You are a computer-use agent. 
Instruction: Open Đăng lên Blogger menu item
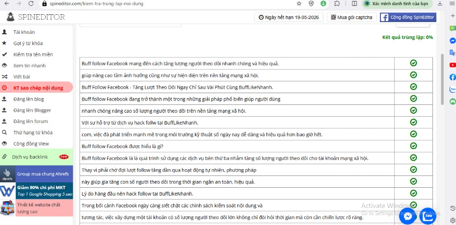tap(32, 110)
